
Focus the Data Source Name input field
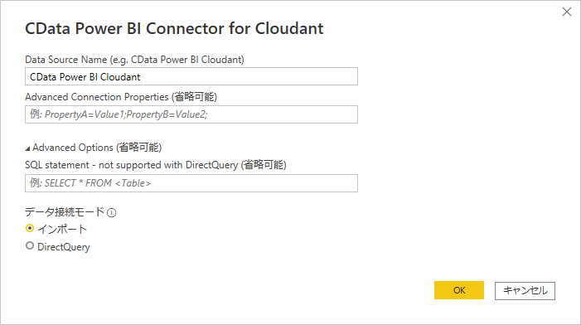(x=191, y=76)
